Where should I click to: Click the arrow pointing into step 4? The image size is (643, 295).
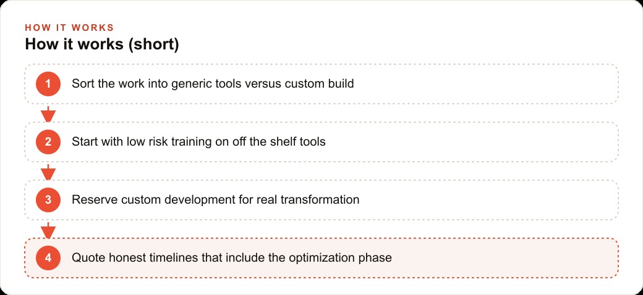point(48,230)
